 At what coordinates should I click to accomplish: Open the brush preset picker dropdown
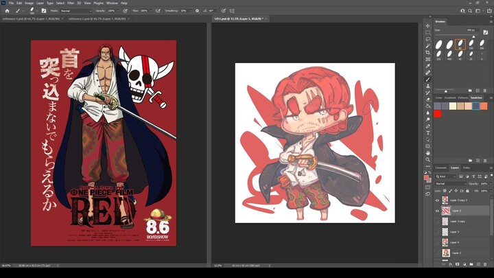click(37, 11)
